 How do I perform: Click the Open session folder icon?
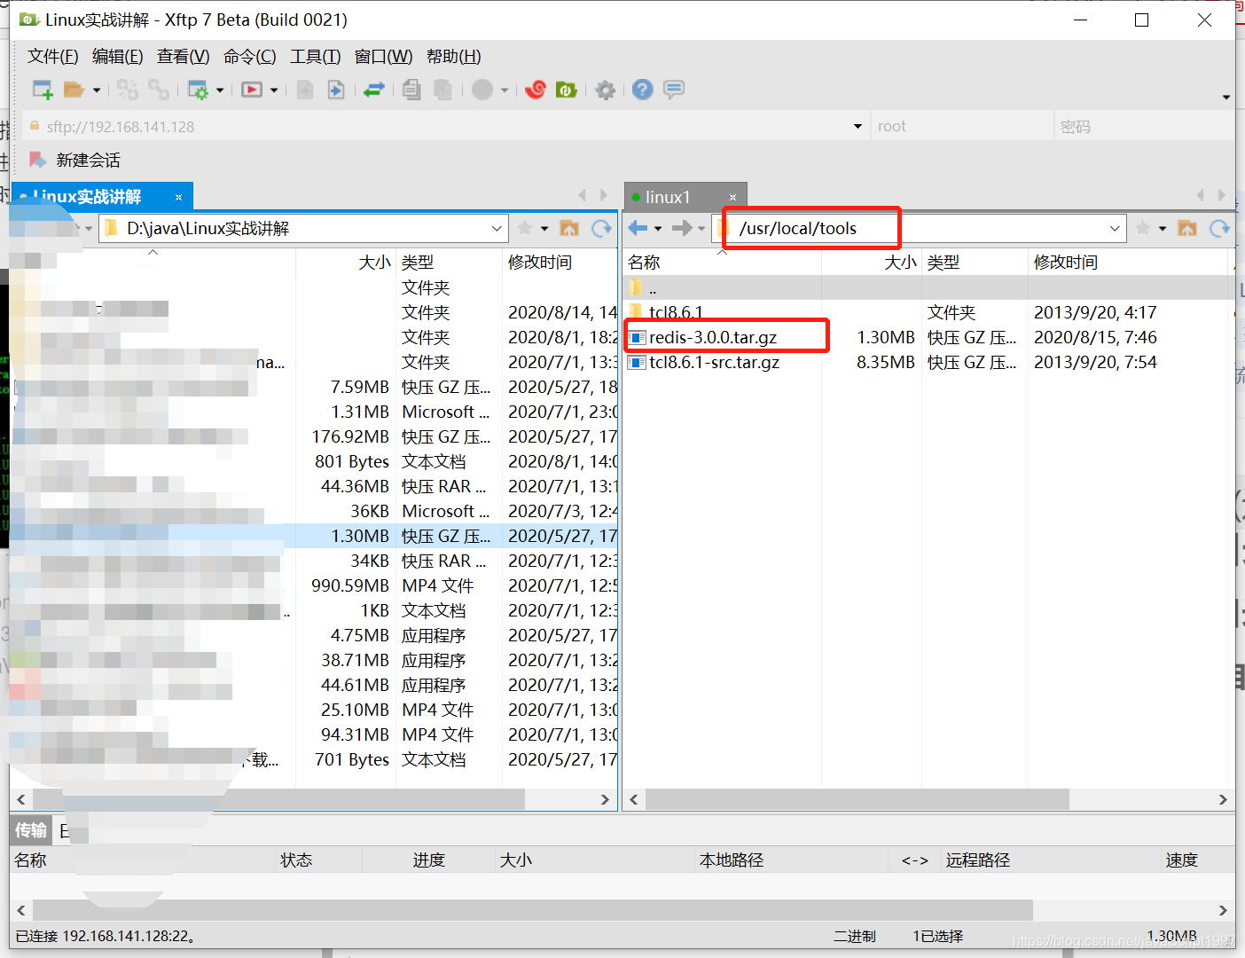click(x=74, y=90)
